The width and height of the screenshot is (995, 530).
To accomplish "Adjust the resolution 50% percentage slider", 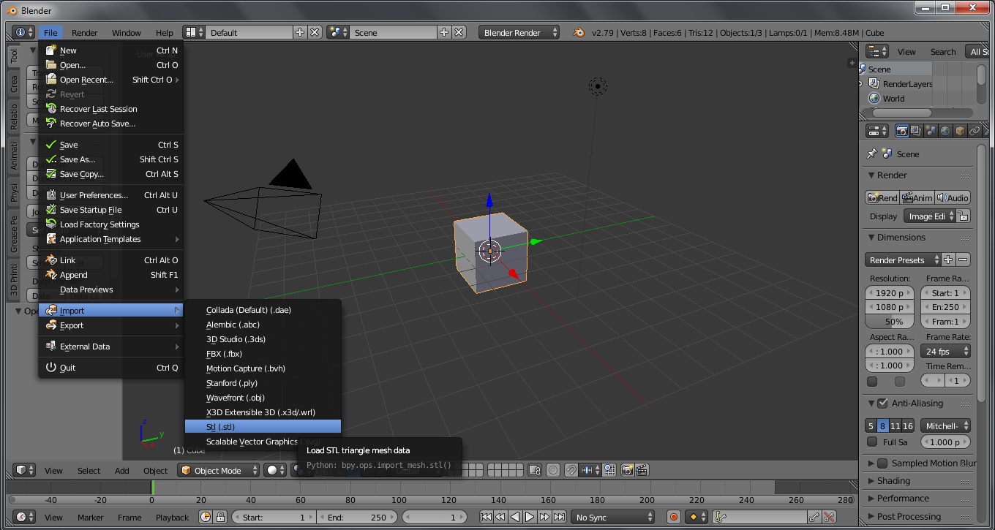I will click(890, 322).
